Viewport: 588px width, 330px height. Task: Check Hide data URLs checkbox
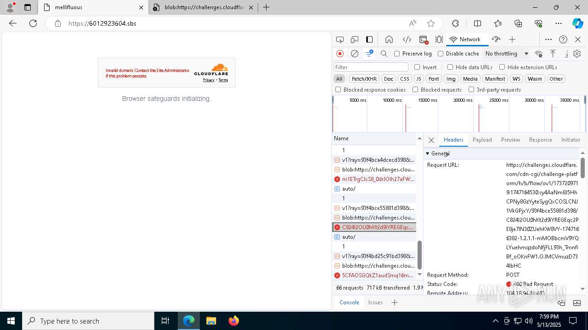click(x=450, y=67)
